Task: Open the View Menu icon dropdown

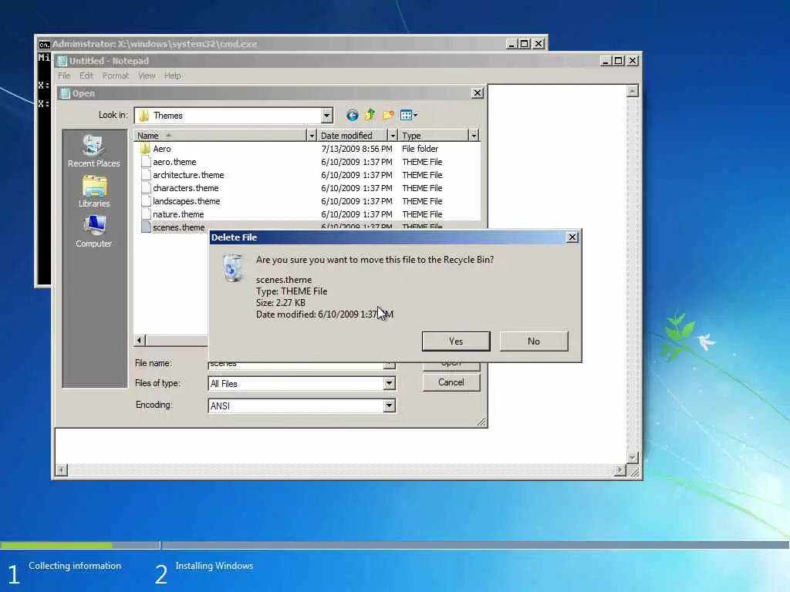Action: point(409,116)
